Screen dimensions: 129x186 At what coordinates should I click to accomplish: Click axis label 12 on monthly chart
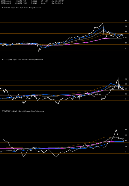[x=126, y=135]
